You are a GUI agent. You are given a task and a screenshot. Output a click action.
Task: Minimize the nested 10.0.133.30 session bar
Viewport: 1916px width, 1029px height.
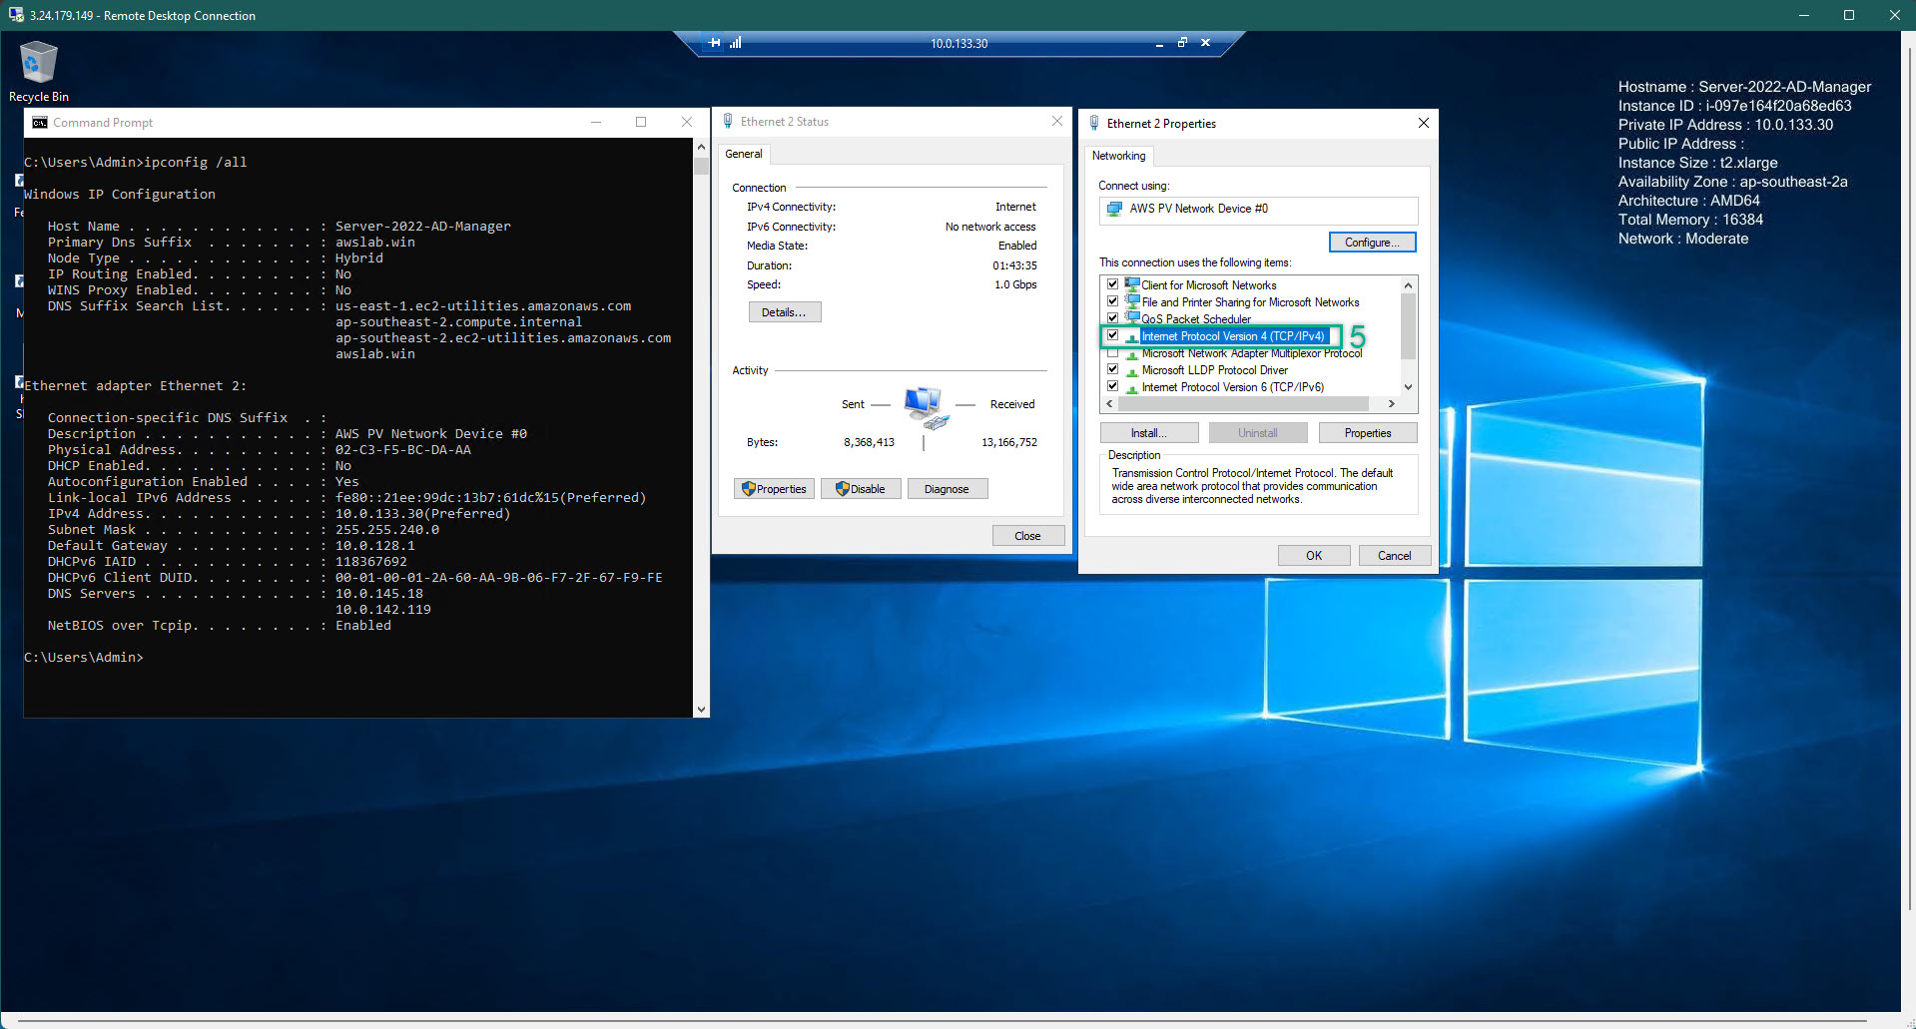coord(1159,43)
